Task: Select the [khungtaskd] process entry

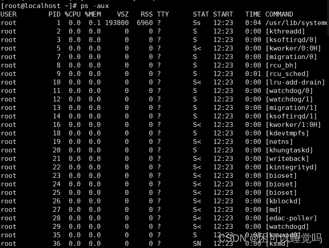Action: [289, 150]
